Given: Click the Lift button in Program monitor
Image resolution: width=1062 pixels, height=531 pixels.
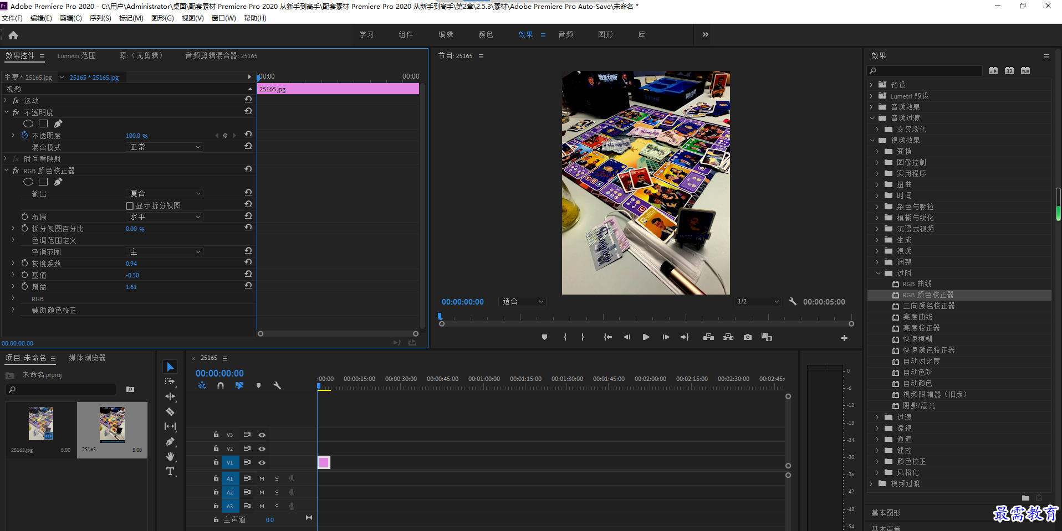Looking at the screenshot, I should 708,337.
